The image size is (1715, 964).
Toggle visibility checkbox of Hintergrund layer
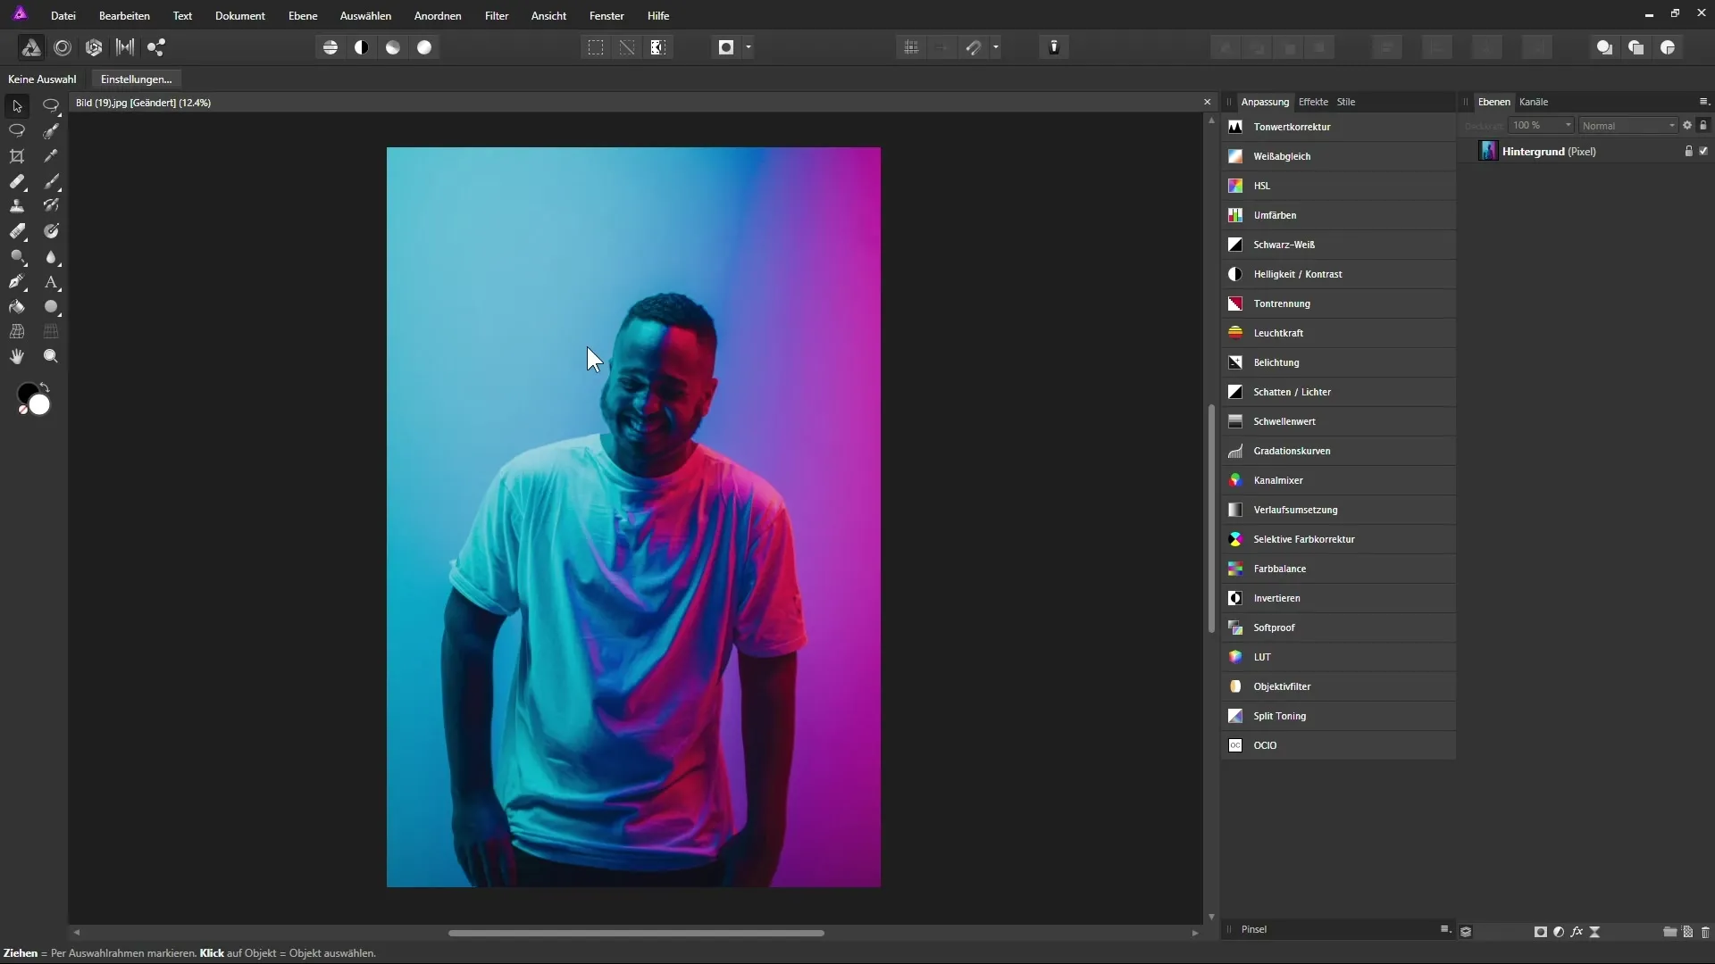pyautogui.click(x=1703, y=152)
